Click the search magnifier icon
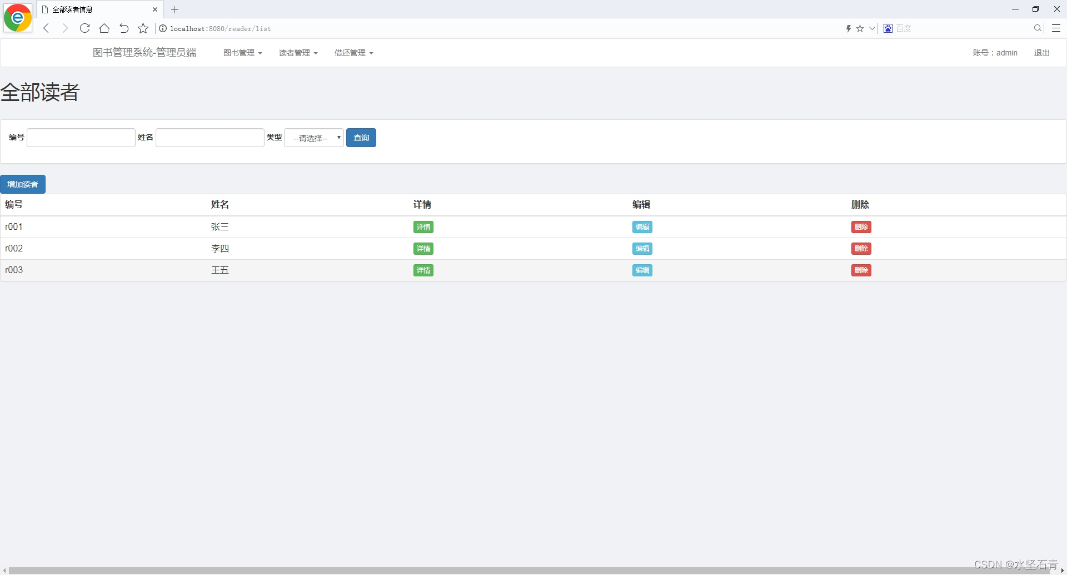Image resolution: width=1067 pixels, height=575 pixels. 1038,28
